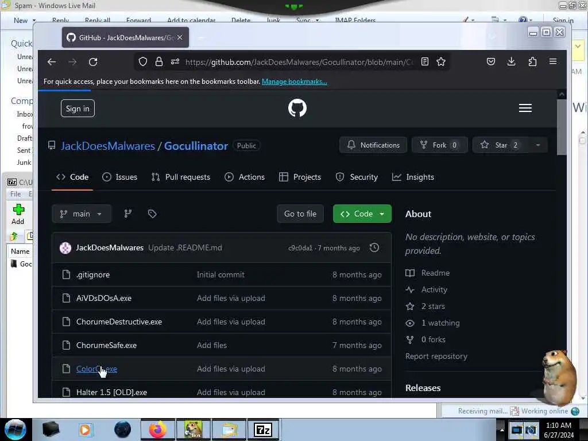Expand the main branch dropdown
Image resolution: width=588 pixels, height=441 pixels.
pyautogui.click(x=82, y=214)
